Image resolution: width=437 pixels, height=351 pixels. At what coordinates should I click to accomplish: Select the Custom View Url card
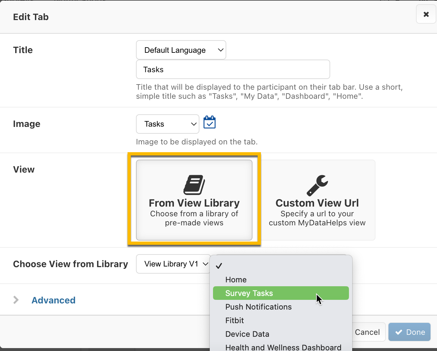(x=317, y=200)
